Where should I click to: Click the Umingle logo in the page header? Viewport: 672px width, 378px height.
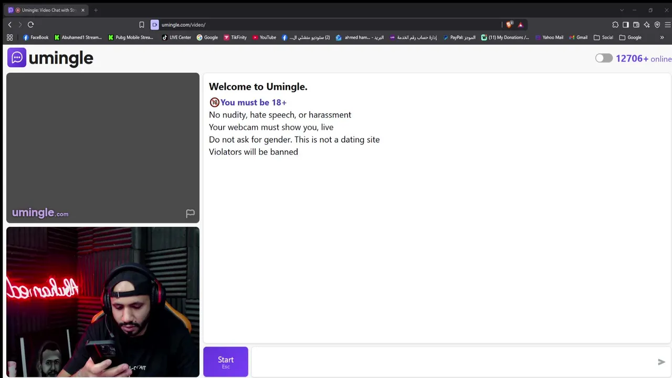point(50,58)
